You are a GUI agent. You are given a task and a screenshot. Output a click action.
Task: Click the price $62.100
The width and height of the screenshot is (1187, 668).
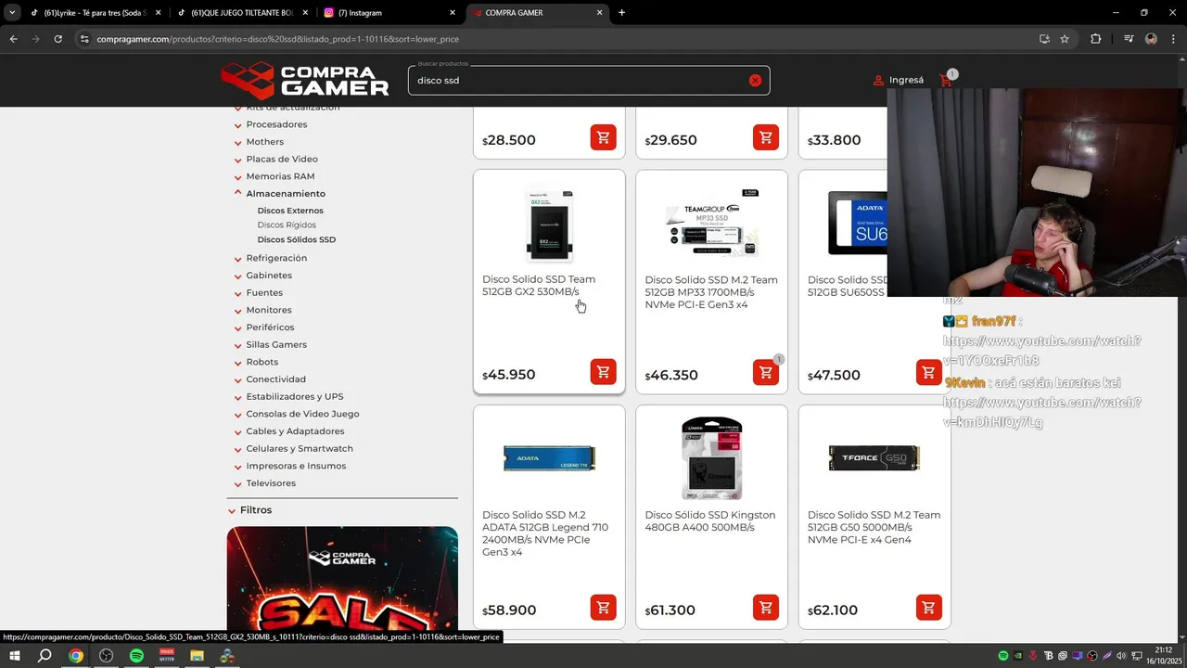[833, 610]
